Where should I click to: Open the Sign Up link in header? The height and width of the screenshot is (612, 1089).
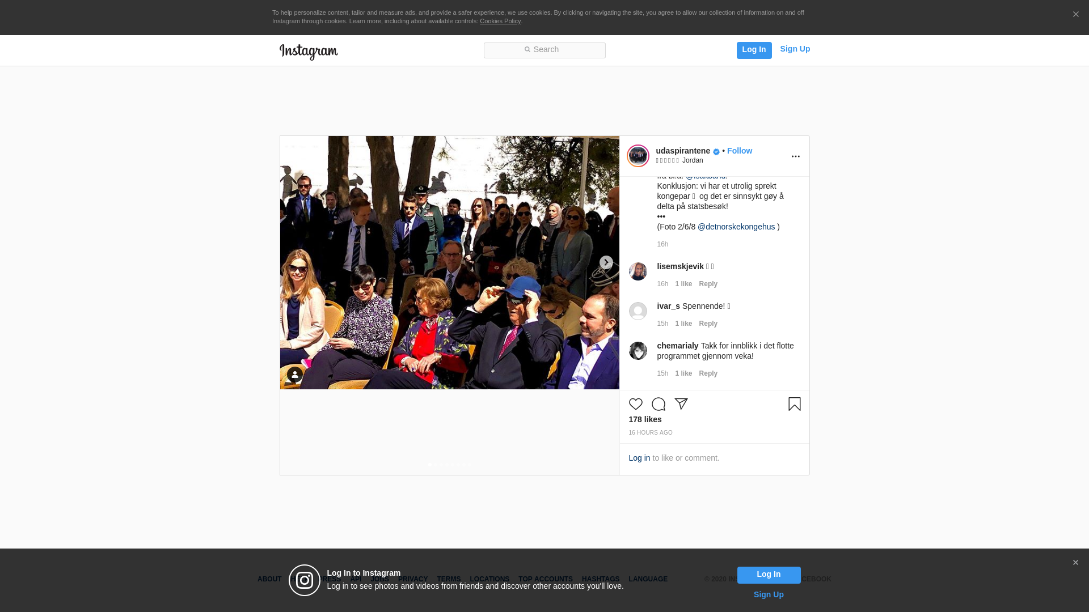[795, 49]
